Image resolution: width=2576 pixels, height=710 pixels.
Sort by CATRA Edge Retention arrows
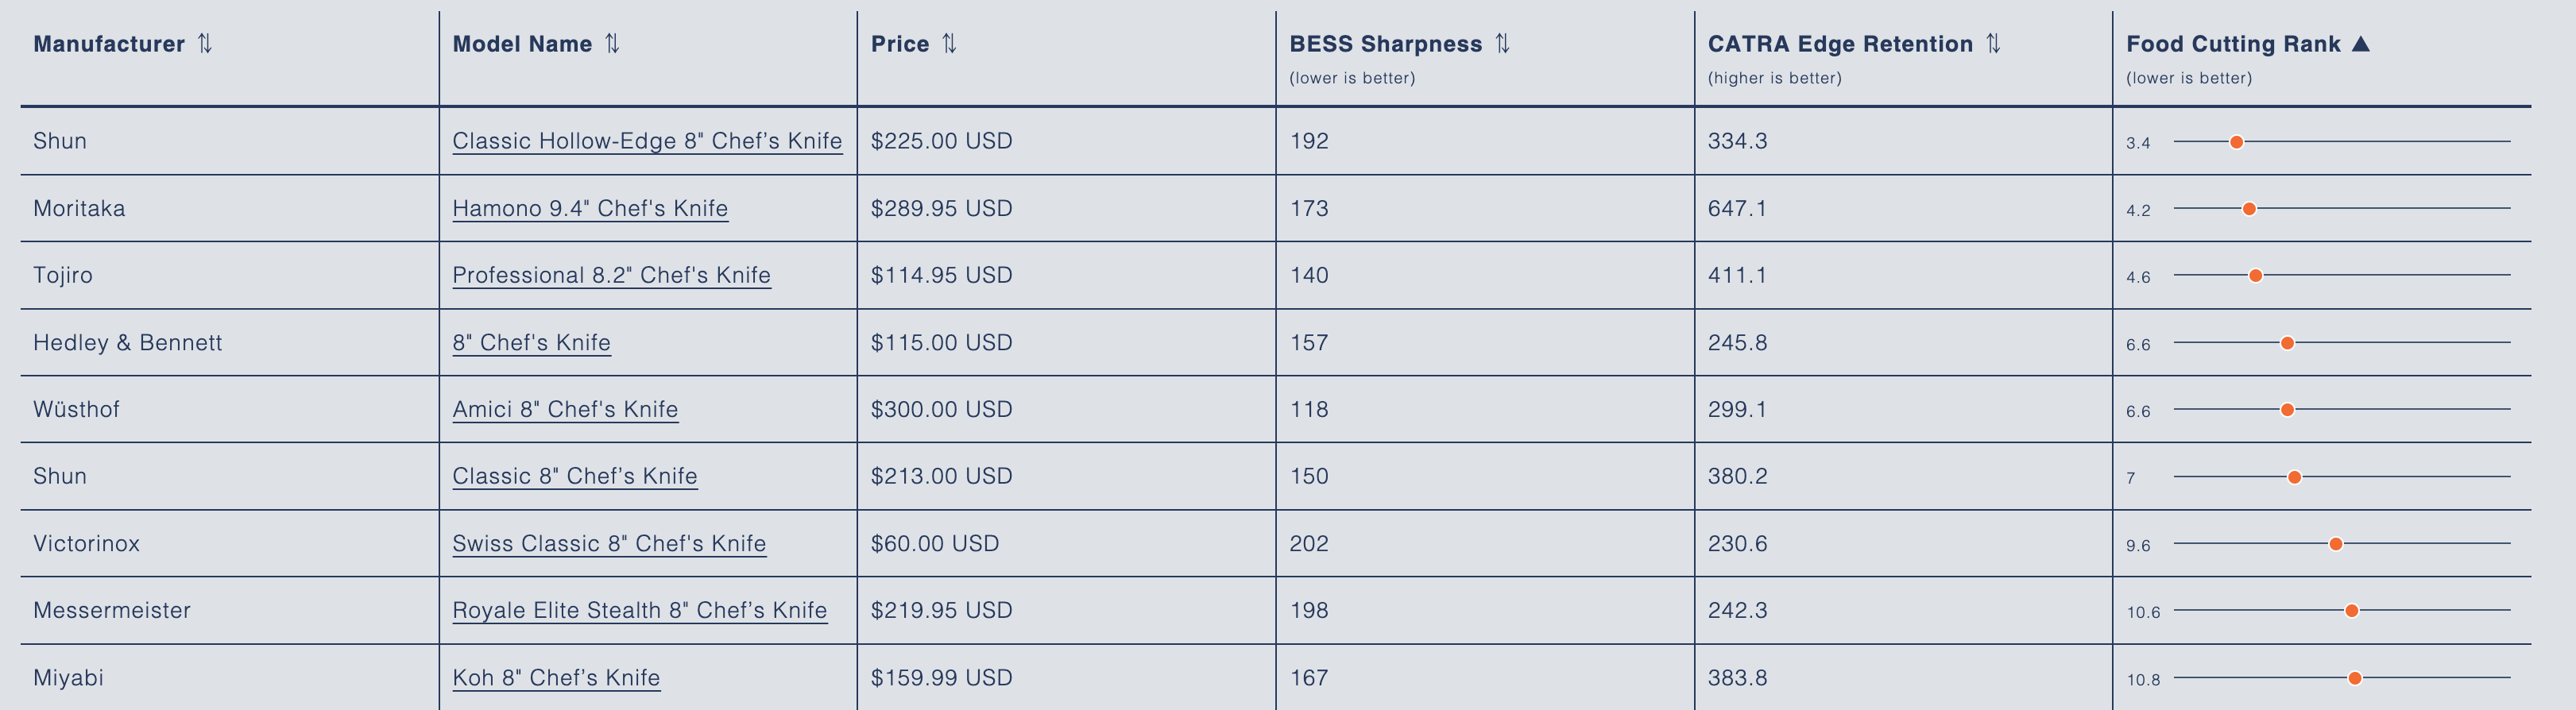(1993, 44)
